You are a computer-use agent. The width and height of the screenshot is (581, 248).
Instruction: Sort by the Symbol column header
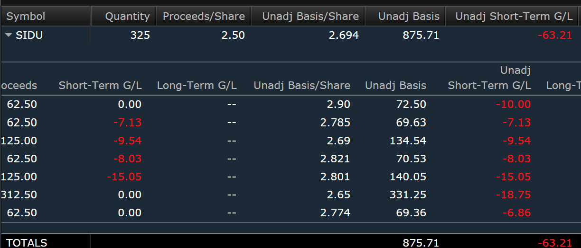pos(26,17)
